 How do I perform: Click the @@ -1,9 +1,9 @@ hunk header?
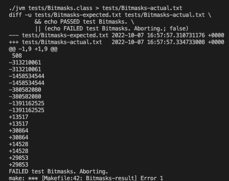33,49
